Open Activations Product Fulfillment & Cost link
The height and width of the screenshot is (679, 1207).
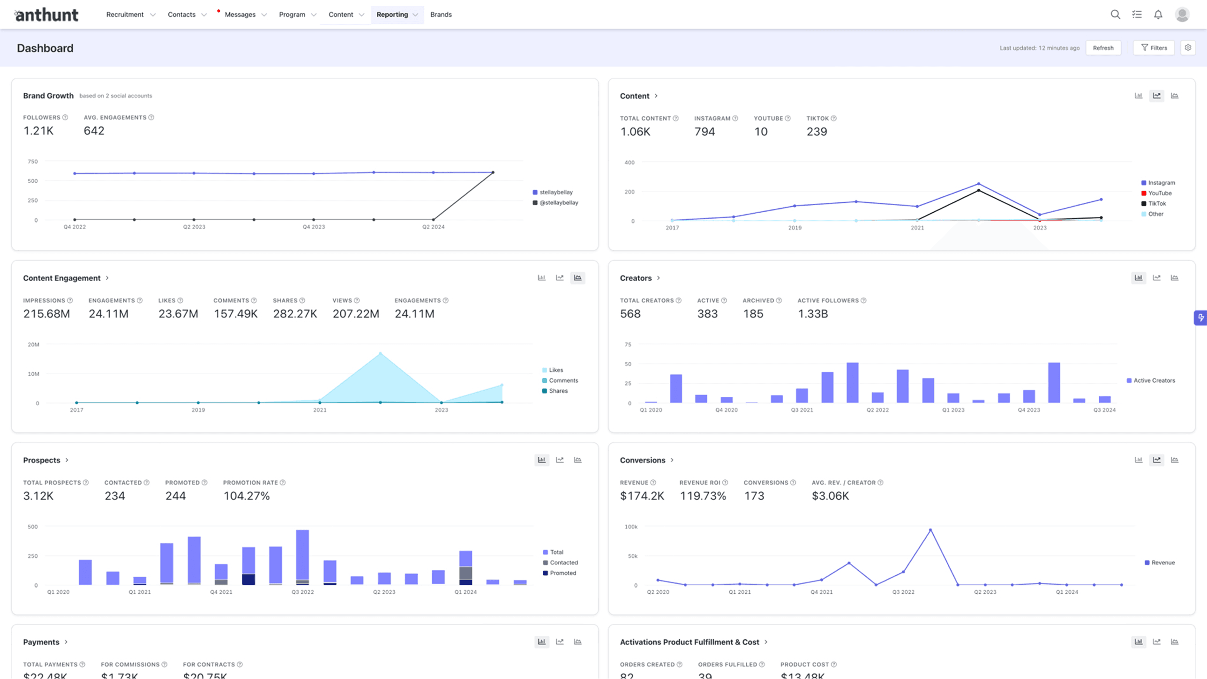[690, 642]
